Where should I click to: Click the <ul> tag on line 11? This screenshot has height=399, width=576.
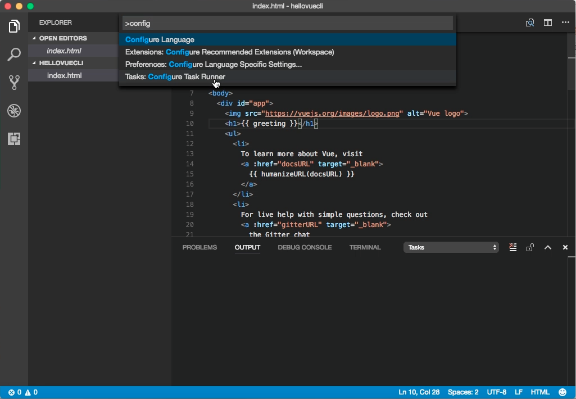(233, 134)
